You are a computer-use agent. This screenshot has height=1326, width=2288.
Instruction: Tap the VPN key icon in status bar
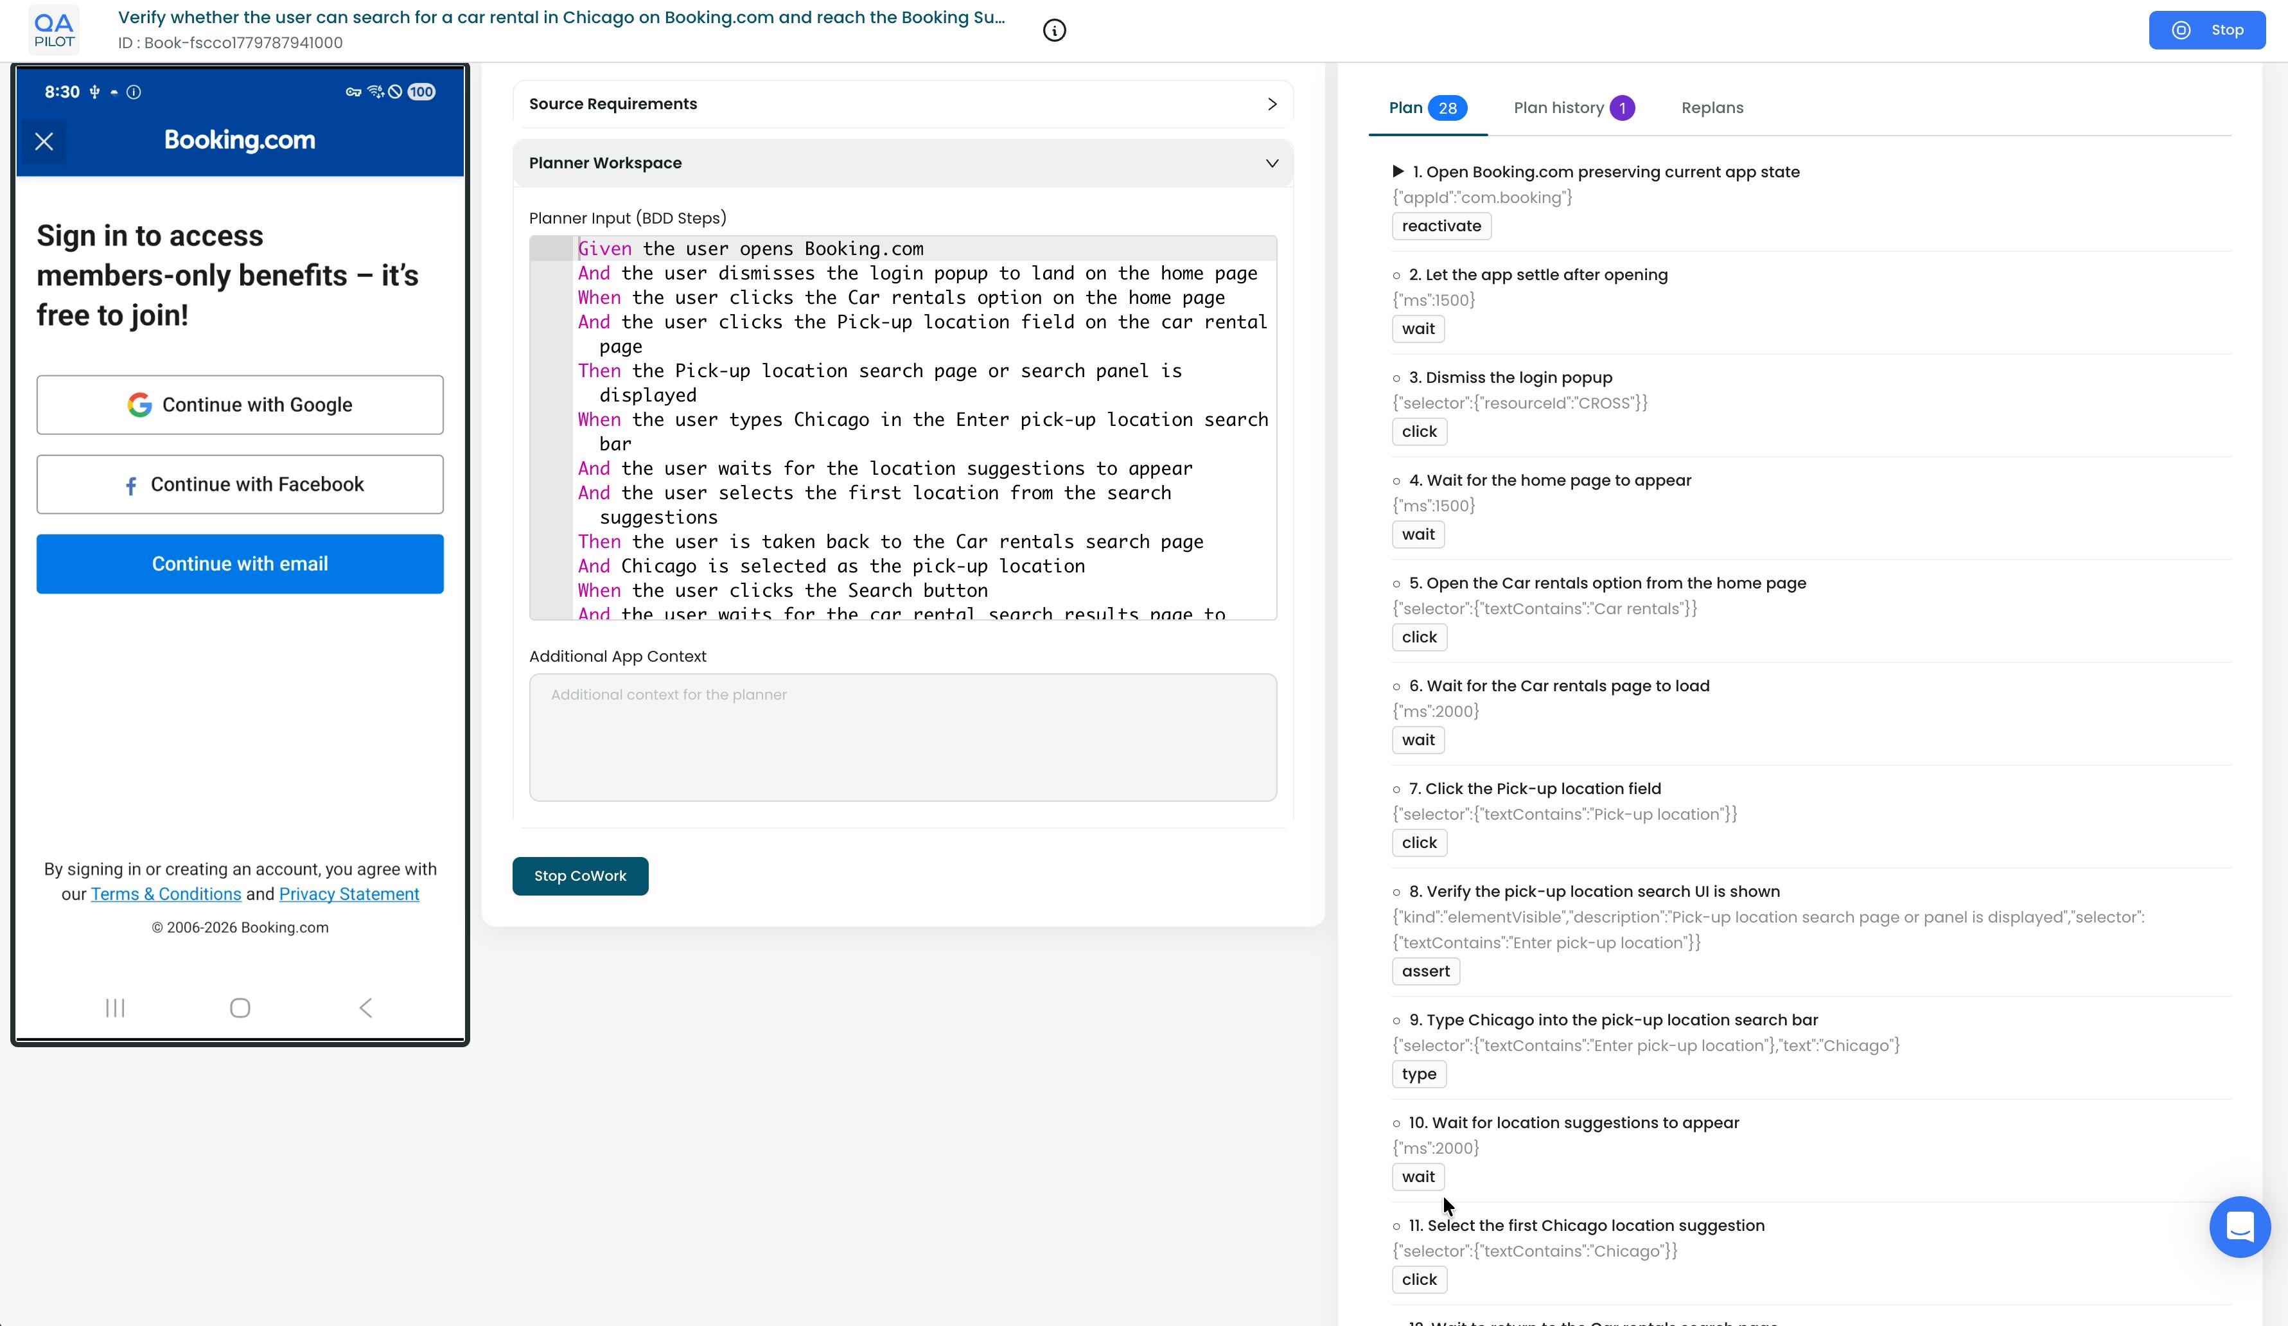(353, 92)
